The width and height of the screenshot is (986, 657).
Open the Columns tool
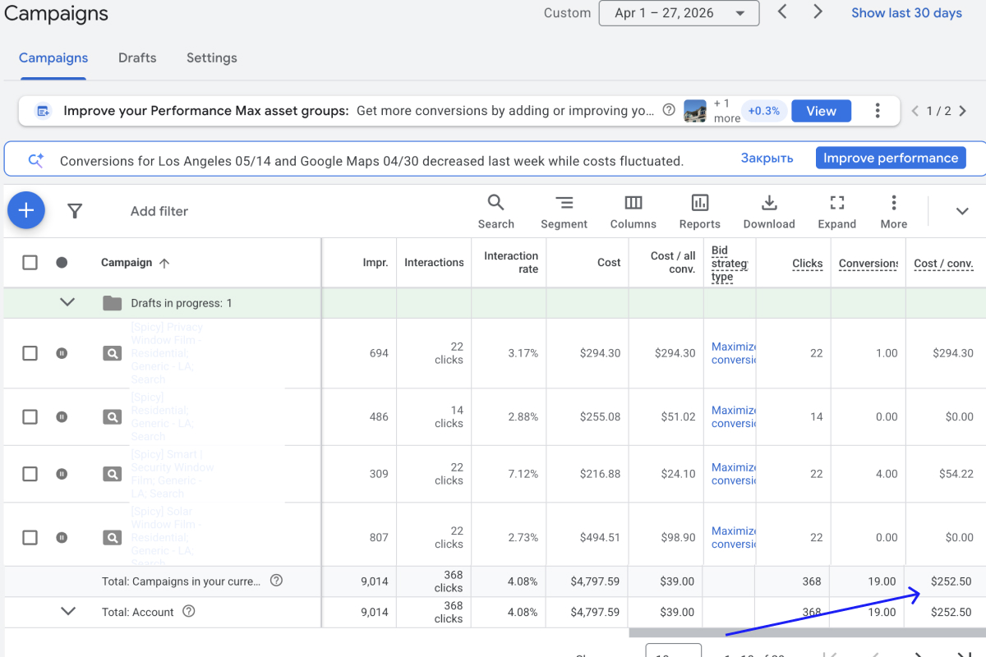(x=633, y=212)
